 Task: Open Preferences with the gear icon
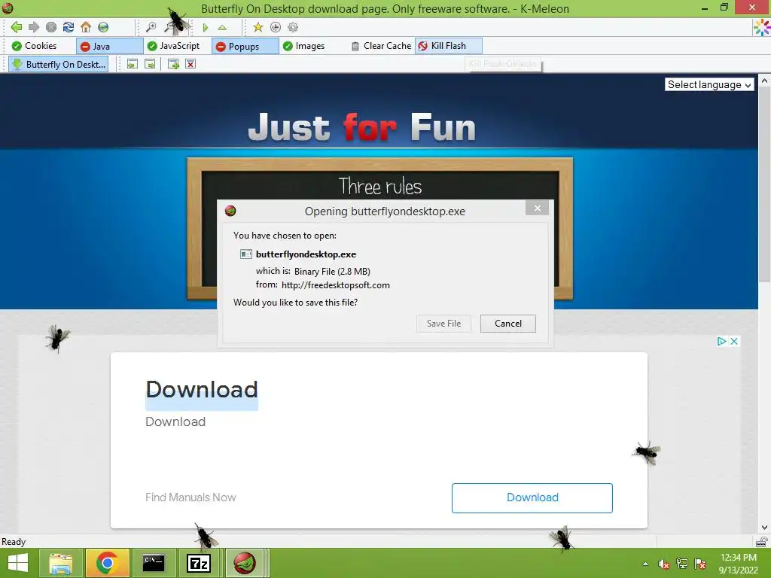[x=293, y=27]
